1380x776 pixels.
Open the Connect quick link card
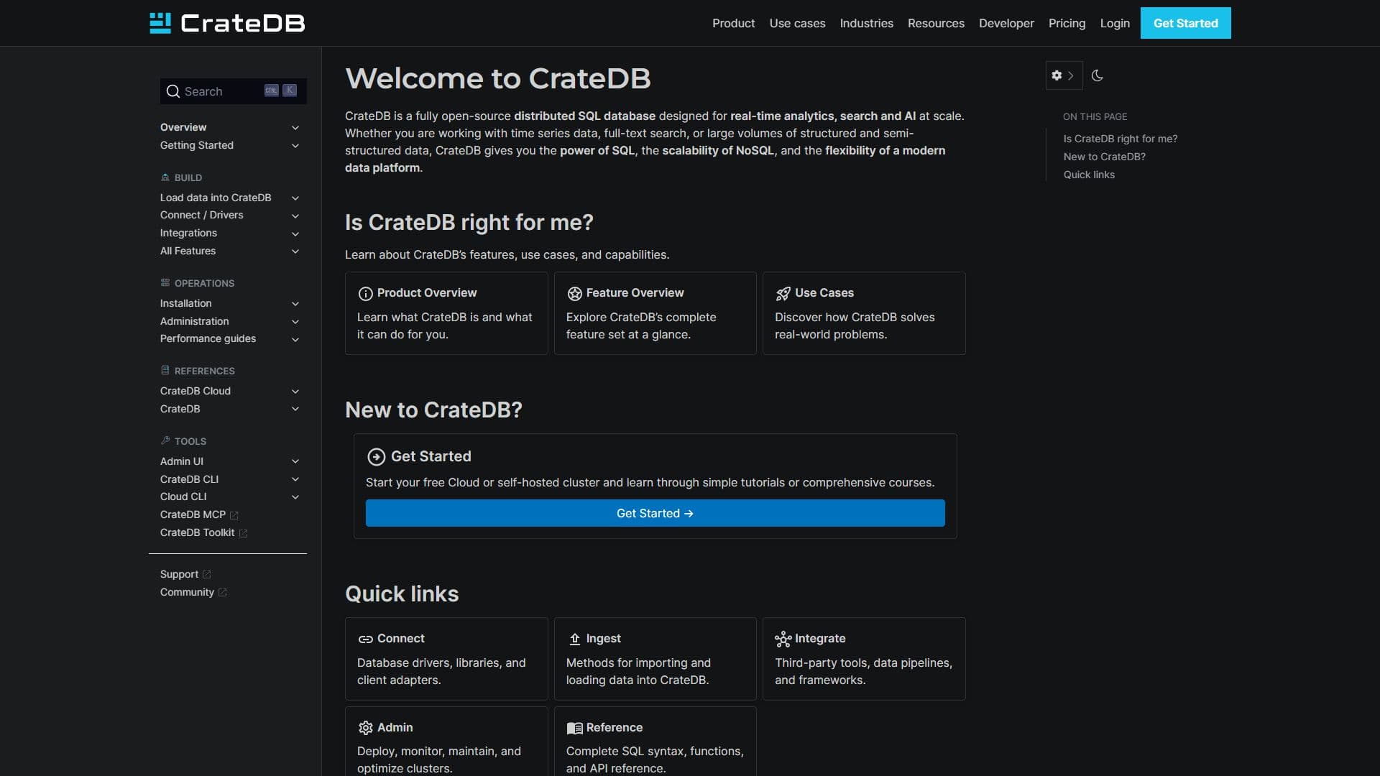point(446,659)
